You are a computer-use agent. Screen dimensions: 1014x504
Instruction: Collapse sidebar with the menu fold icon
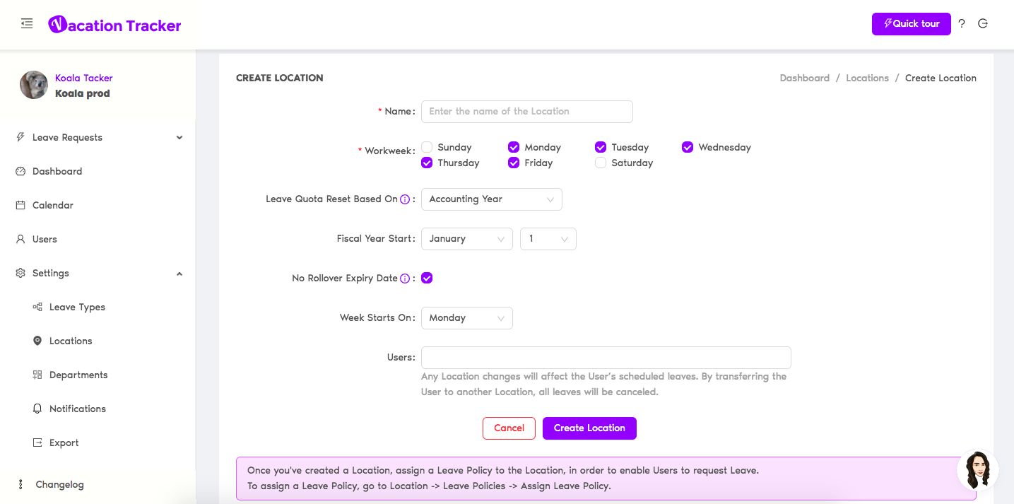27,23
